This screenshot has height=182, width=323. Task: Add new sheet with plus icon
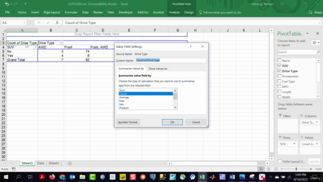pos(70,163)
